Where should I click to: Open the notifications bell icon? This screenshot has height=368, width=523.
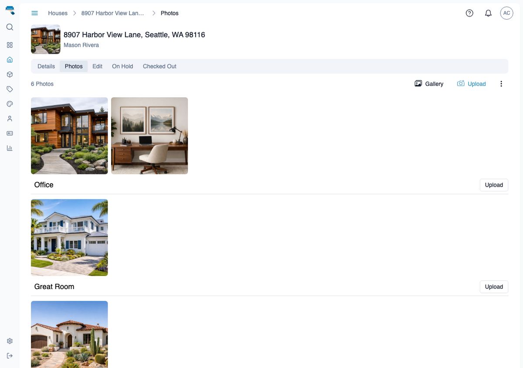click(488, 13)
